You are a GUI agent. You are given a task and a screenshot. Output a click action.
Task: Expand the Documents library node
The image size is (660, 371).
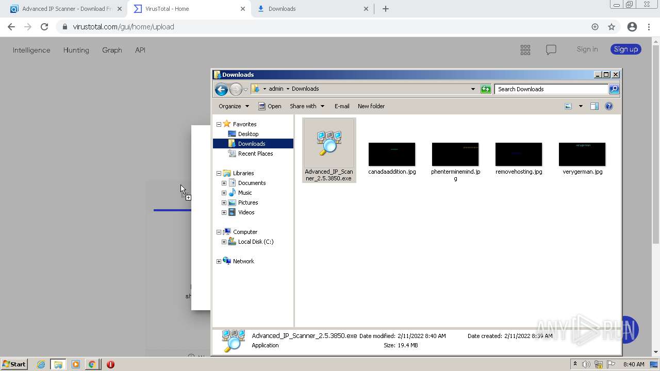(x=224, y=183)
